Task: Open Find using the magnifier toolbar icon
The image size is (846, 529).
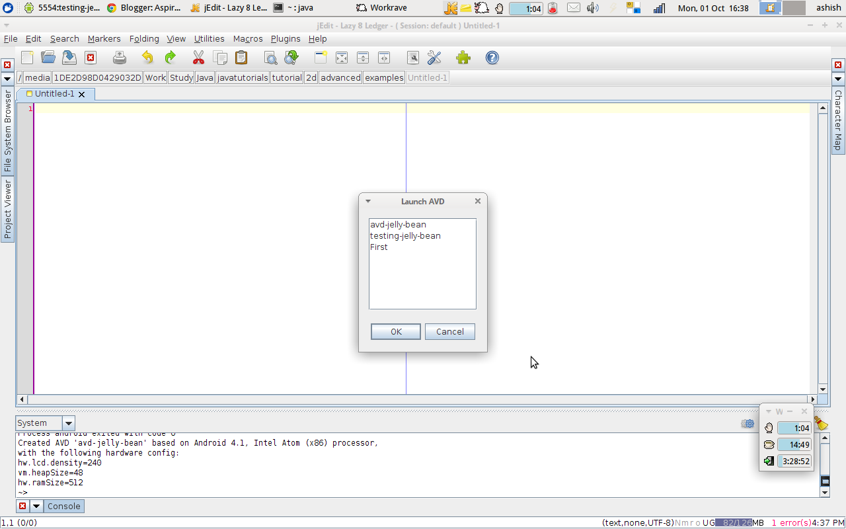Action: (x=271, y=58)
